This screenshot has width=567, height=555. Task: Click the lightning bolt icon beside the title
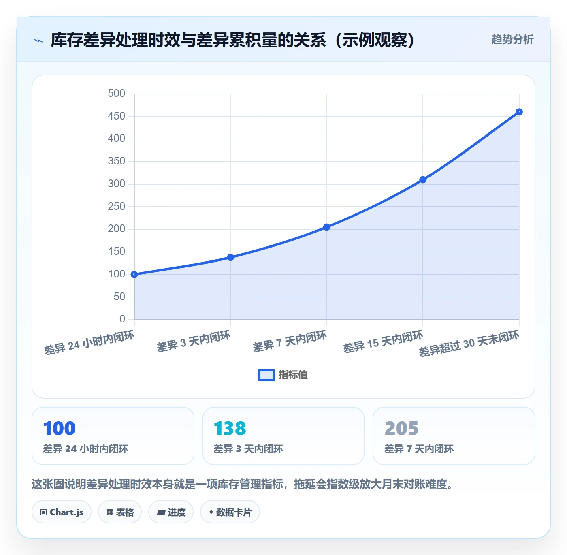click(38, 41)
